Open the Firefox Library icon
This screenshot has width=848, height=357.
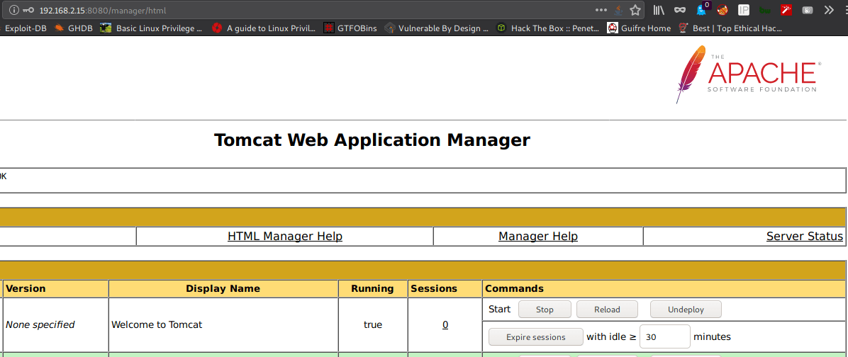pos(658,10)
